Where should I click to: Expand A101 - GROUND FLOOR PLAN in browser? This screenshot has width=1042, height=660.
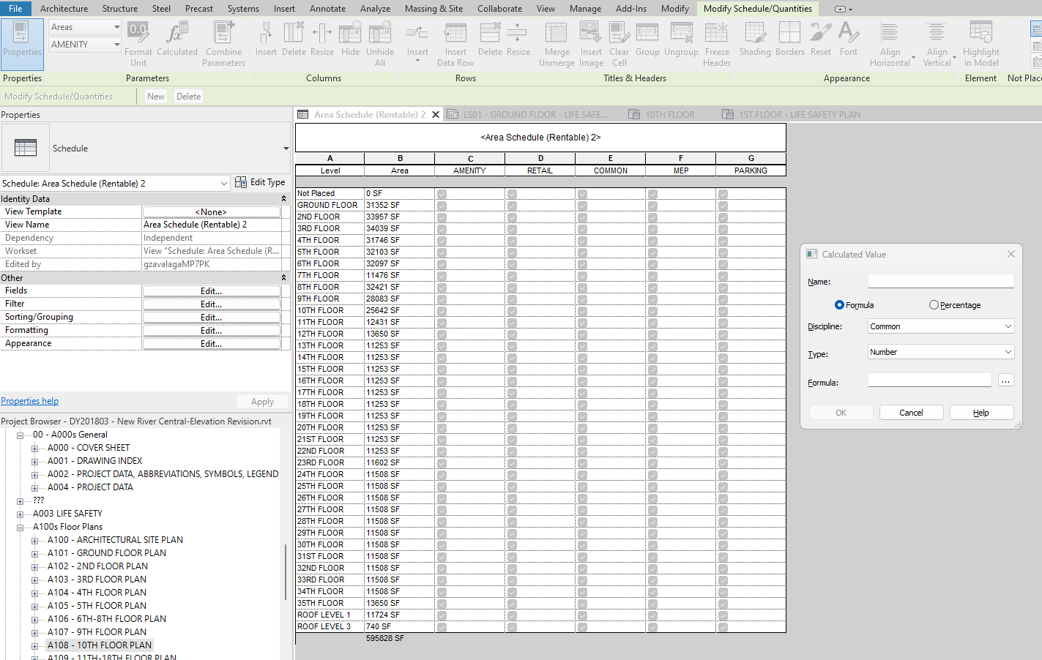click(x=34, y=552)
